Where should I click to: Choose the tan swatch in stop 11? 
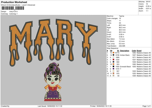pos(113,76)
